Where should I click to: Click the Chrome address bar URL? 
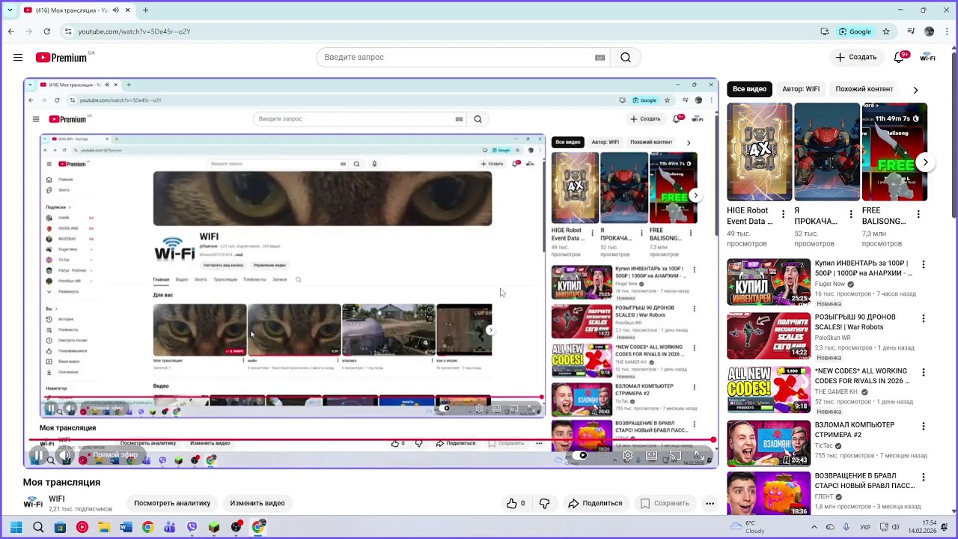click(x=135, y=31)
